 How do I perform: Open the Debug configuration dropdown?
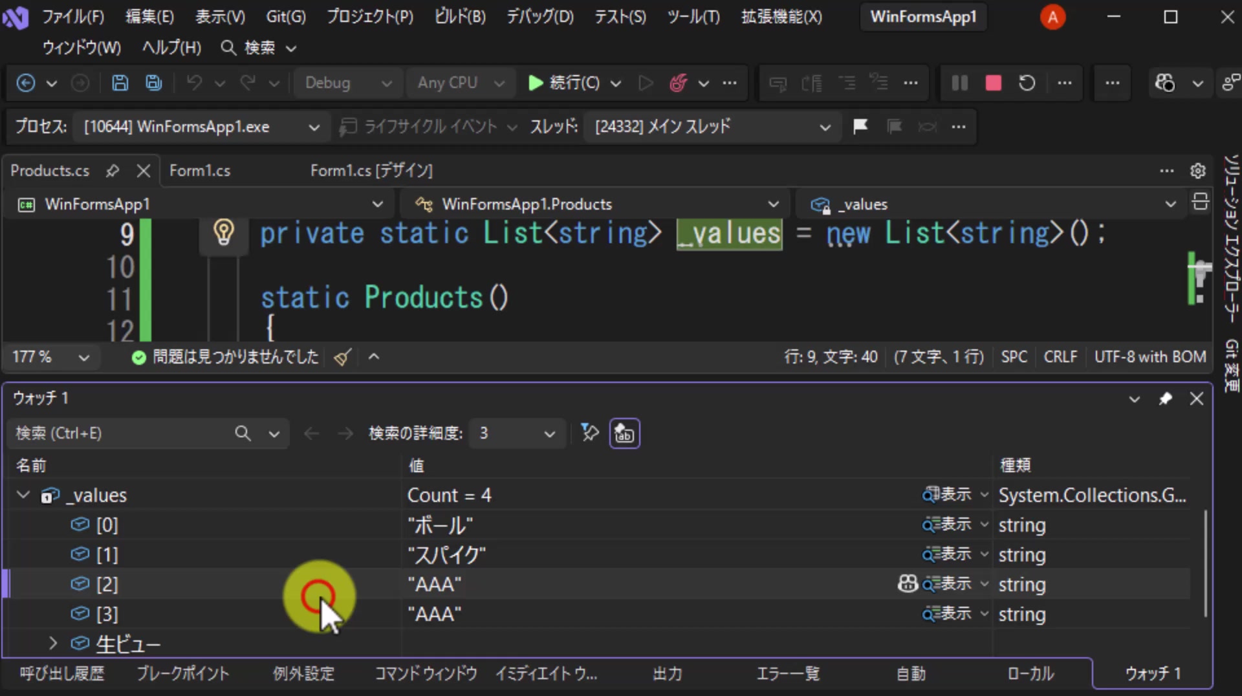tap(348, 83)
